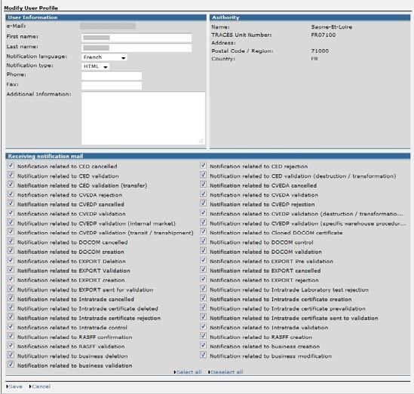The width and height of the screenshot is (414, 394).
Task: Click the Phone input field
Action: pos(112,75)
